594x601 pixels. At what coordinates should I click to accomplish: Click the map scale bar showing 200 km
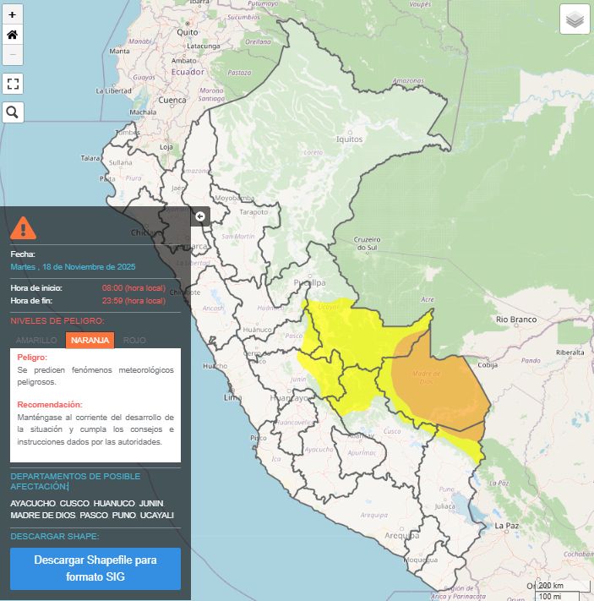550,586
